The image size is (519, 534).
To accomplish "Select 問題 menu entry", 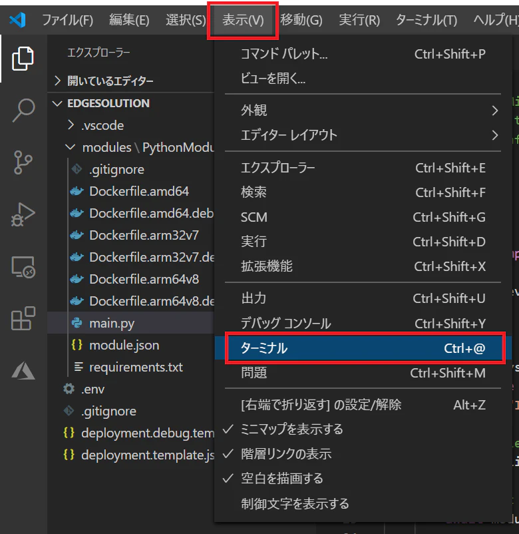I will tap(363, 373).
